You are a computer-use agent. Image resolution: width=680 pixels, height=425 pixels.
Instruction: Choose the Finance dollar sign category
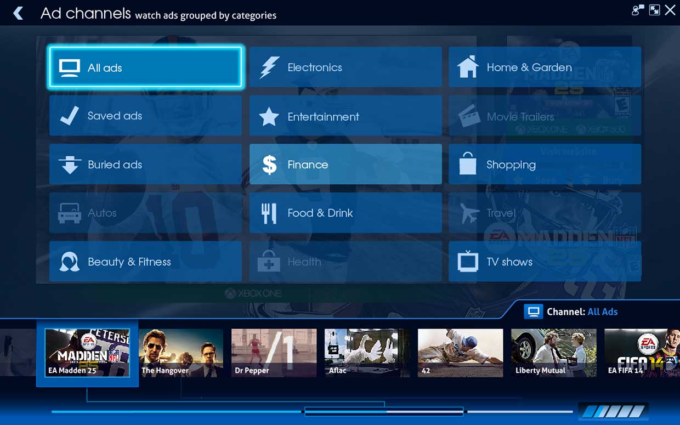point(345,165)
